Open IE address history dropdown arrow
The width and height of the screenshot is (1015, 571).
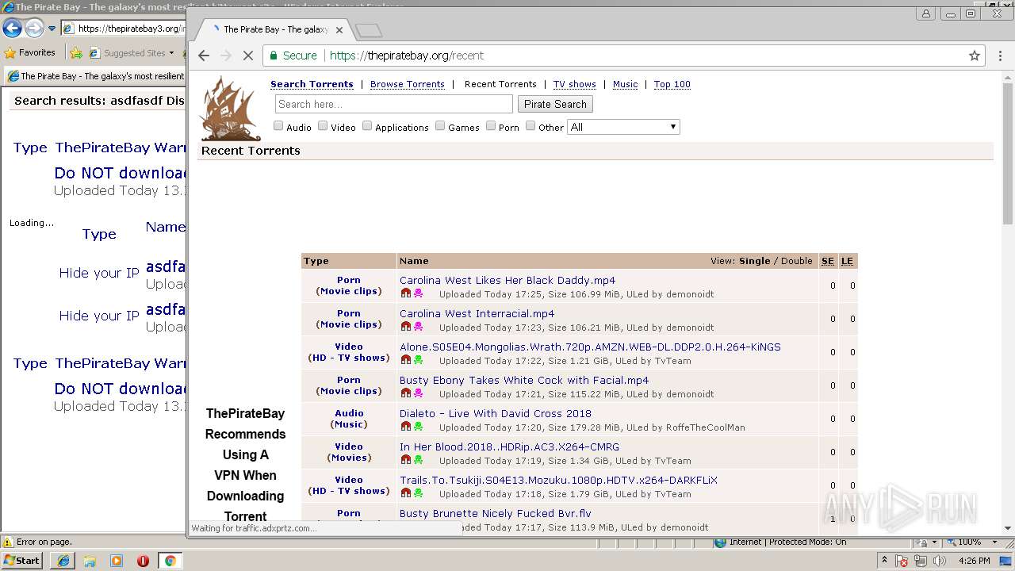click(x=52, y=29)
